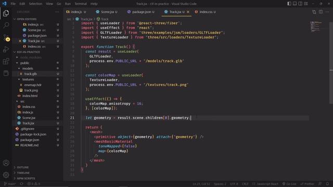Open the Edit menu
Screen dimensions: 333x187
coord(22,4)
